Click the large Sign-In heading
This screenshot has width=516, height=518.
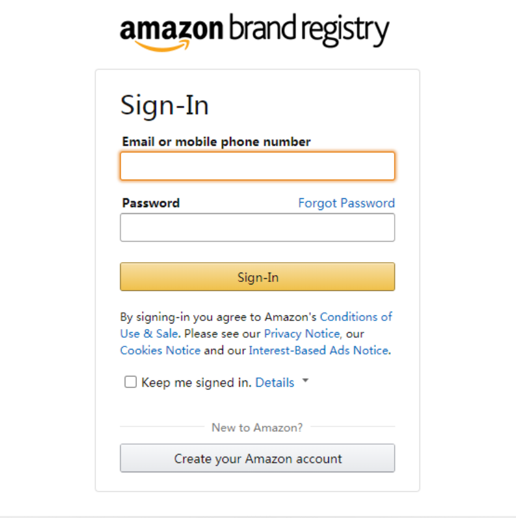[164, 105]
